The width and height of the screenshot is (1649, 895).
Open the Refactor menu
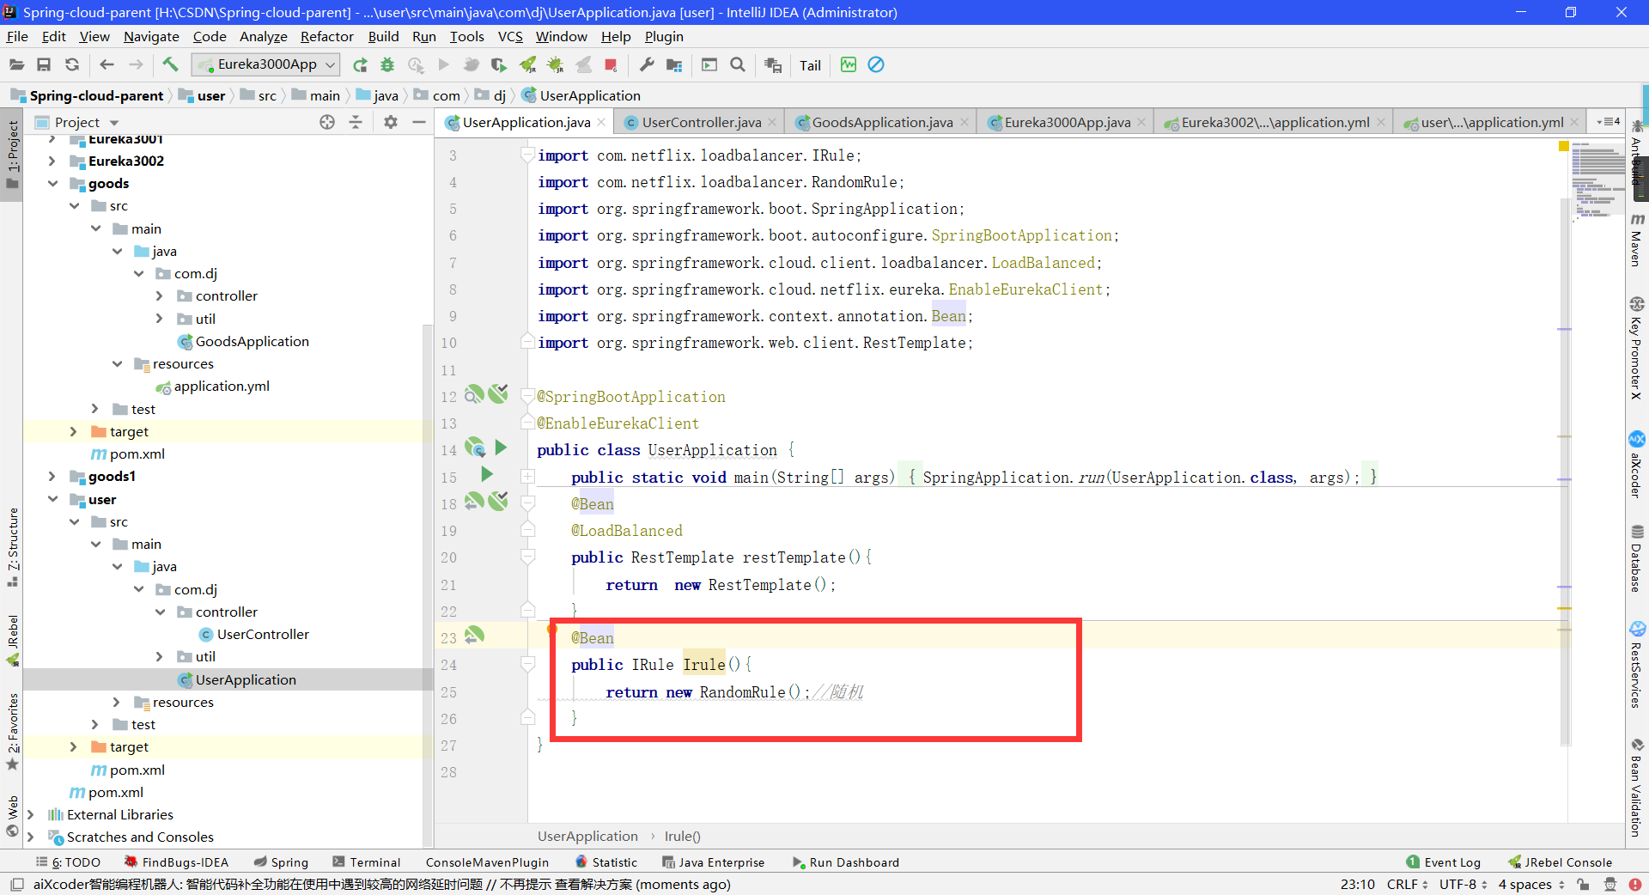[326, 36]
